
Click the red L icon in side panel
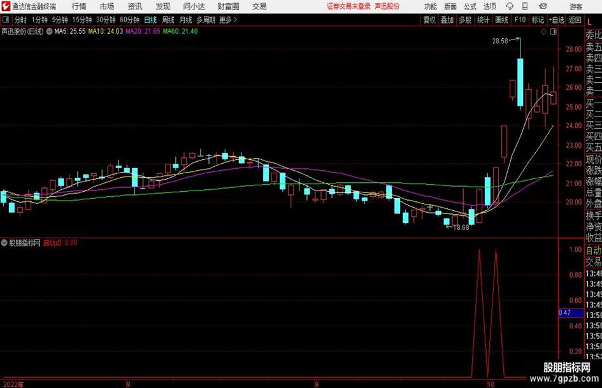tap(589, 22)
